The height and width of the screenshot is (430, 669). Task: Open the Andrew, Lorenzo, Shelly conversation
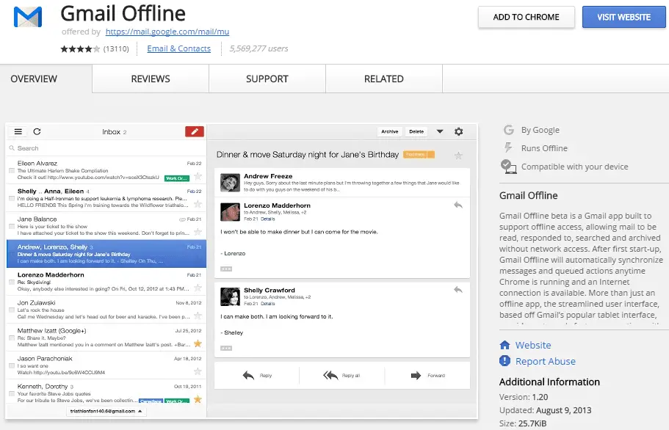[x=106, y=254]
